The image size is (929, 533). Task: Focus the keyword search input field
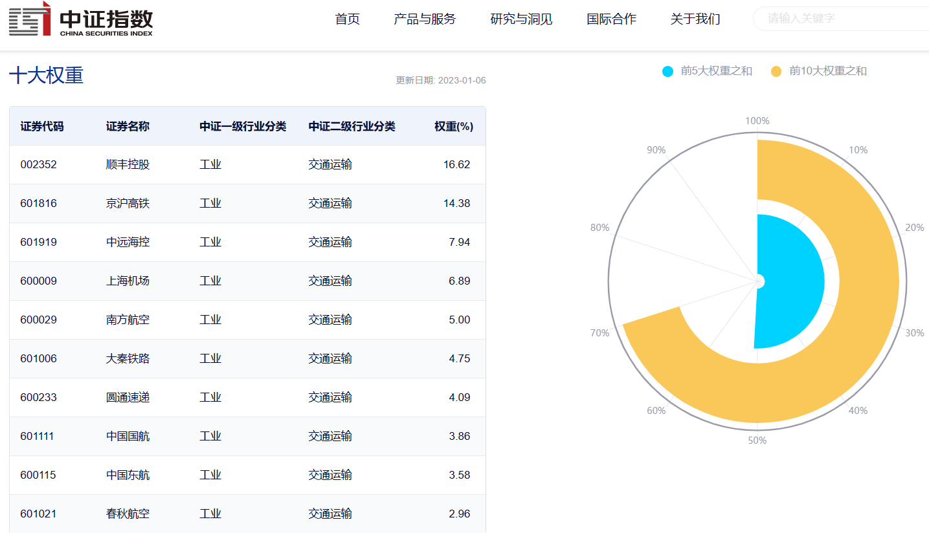(842, 19)
